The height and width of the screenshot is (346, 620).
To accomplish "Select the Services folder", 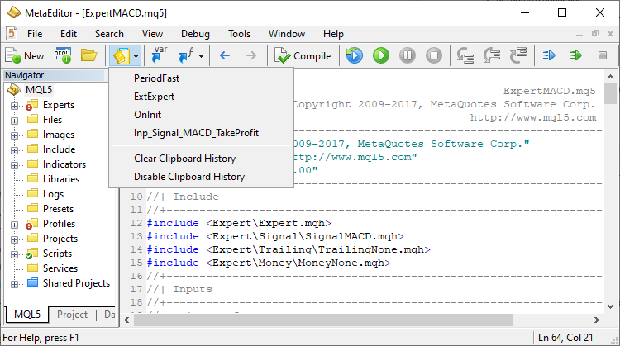I will pos(60,268).
